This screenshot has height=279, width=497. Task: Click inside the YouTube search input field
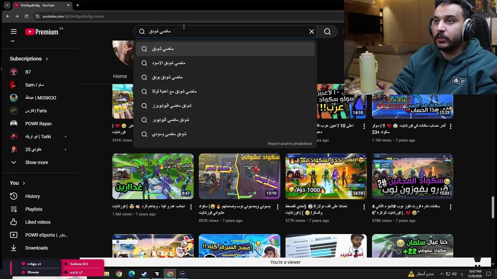tap(225, 31)
